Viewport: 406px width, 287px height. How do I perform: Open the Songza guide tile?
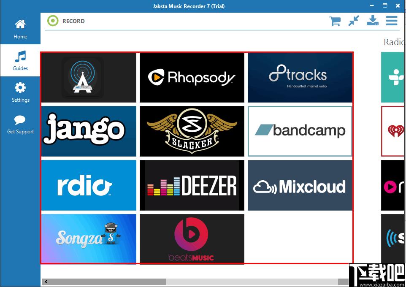click(x=89, y=238)
